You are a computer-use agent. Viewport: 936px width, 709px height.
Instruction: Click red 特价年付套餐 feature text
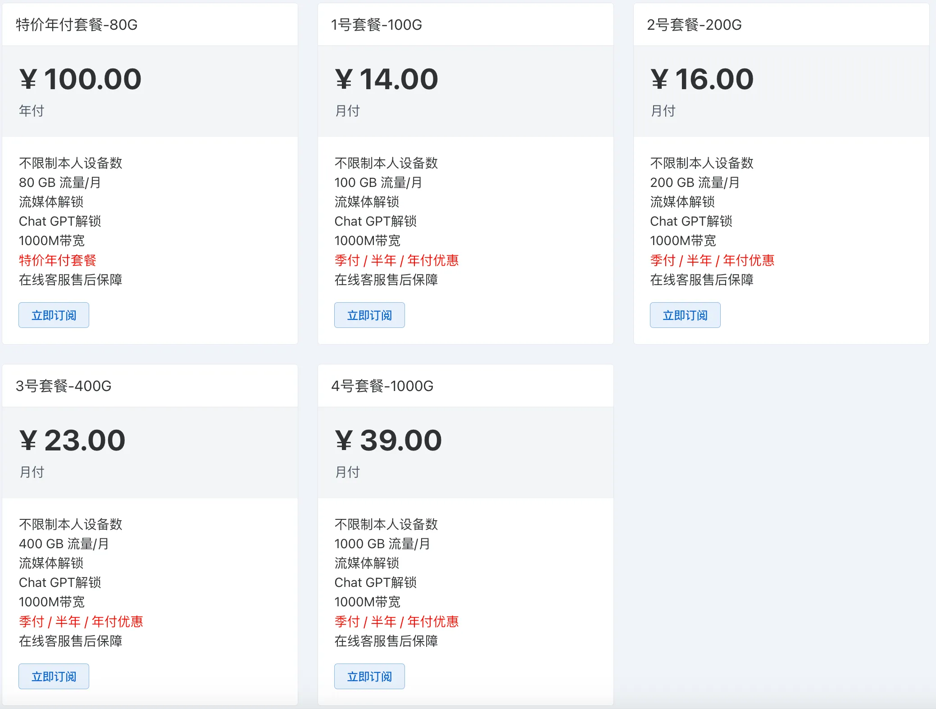pyautogui.click(x=58, y=260)
